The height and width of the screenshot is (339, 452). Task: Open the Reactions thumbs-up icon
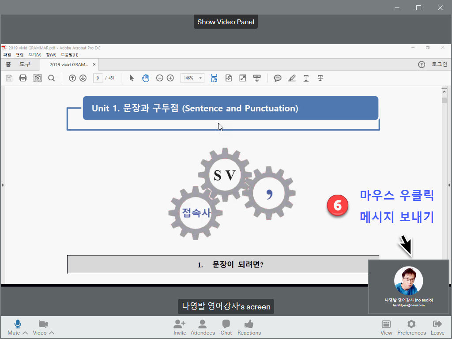point(249,324)
